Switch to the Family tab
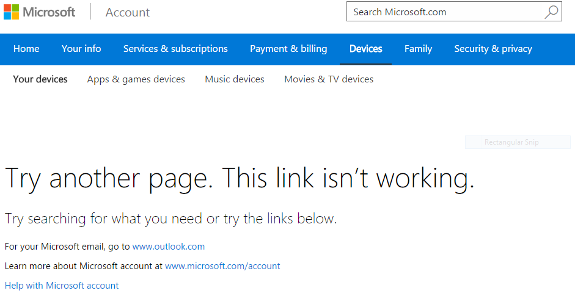575x296 pixels. [x=418, y=49]
